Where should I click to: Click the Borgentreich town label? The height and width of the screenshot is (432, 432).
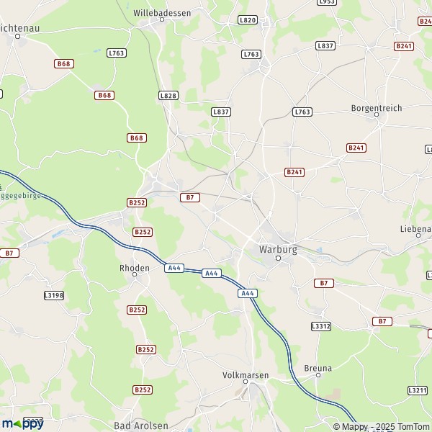click(377, 108)
